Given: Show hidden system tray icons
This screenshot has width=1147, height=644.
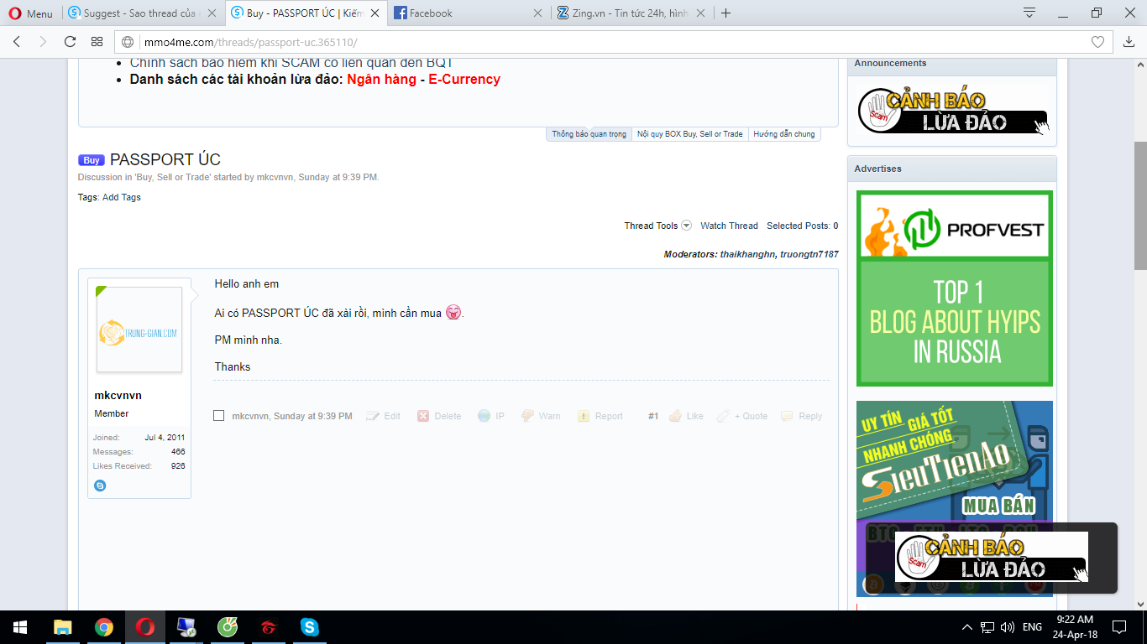Looking at the screenshot, I should pos(966,627).
